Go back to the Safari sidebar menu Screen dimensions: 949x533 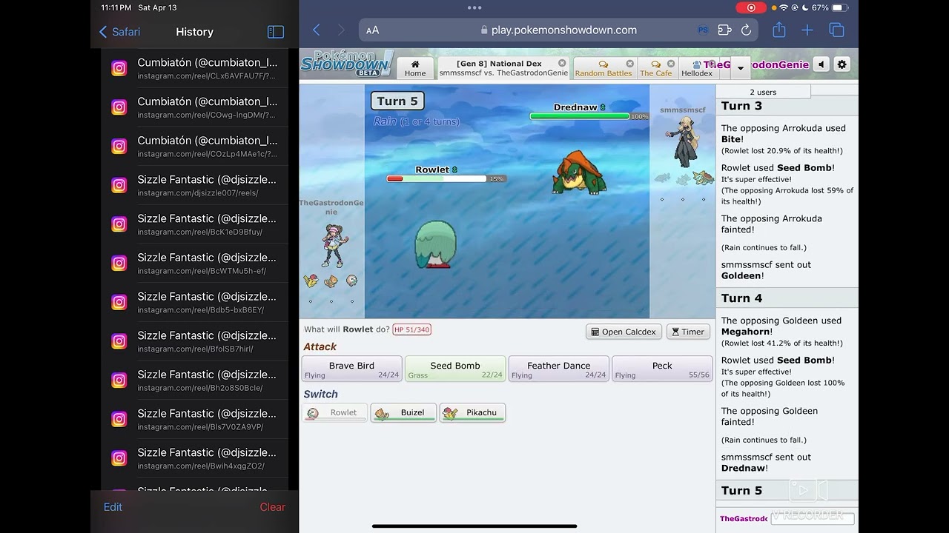(x=119, y=32)
